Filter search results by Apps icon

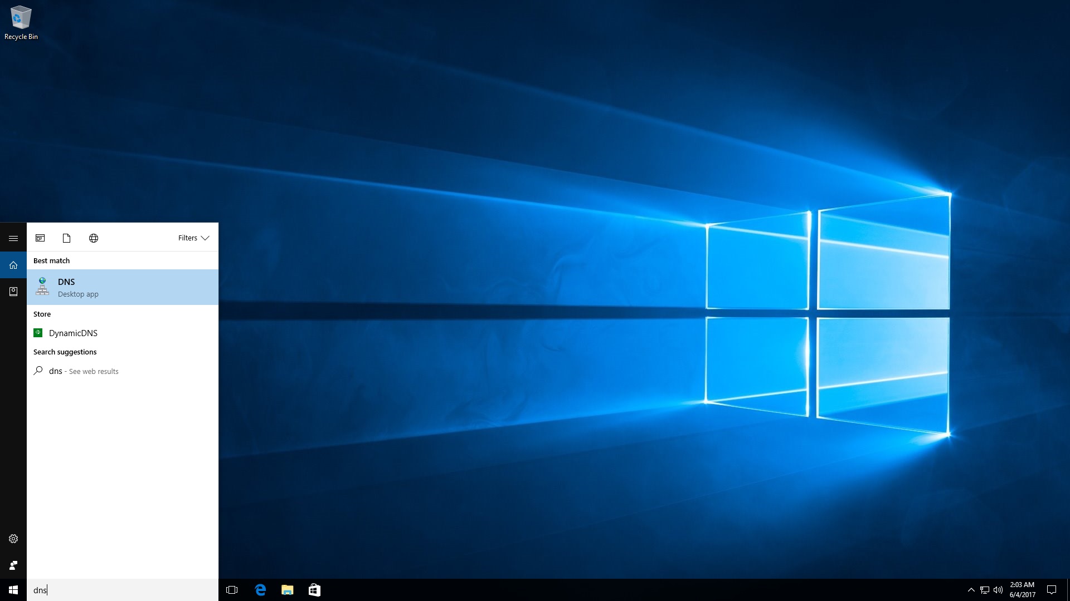point(40,238)
